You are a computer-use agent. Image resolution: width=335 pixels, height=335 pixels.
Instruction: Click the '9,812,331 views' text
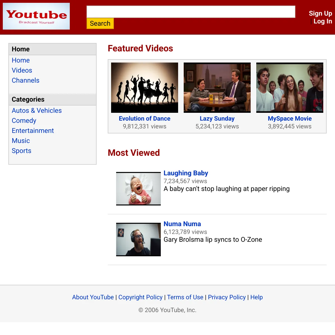click(145, 126)
